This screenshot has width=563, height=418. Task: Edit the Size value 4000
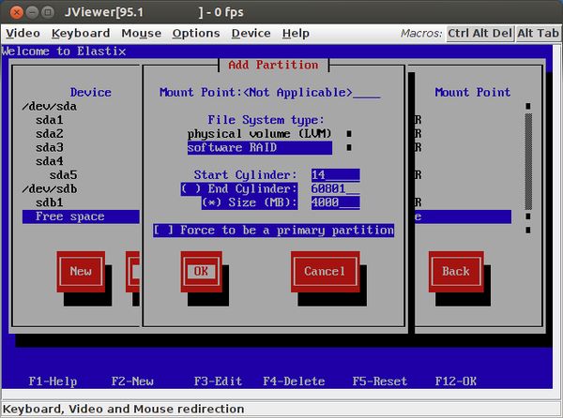point(335,202)
